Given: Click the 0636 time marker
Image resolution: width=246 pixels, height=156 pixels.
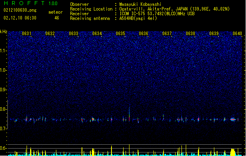Looking at the screenshot, I should [144, 33].
